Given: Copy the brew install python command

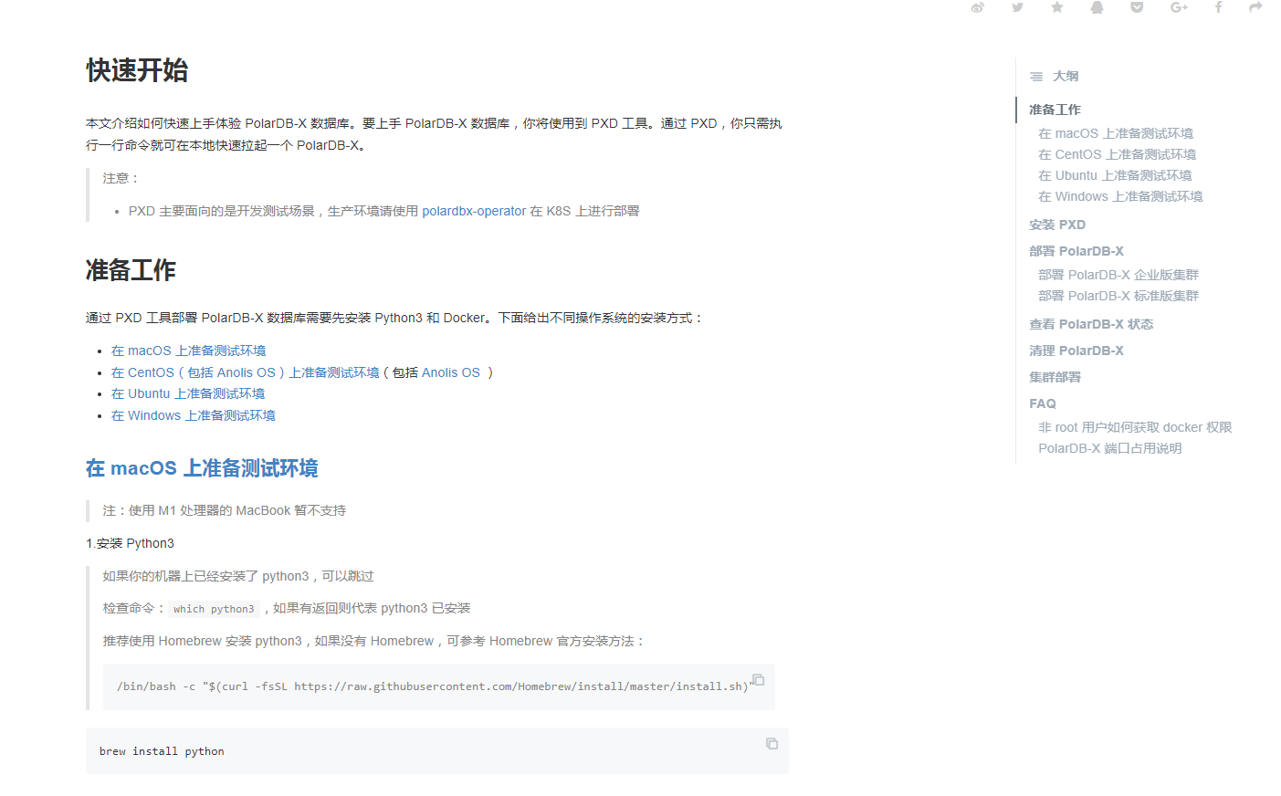Looking at the screenshot, I should click(x=772, y=744).
